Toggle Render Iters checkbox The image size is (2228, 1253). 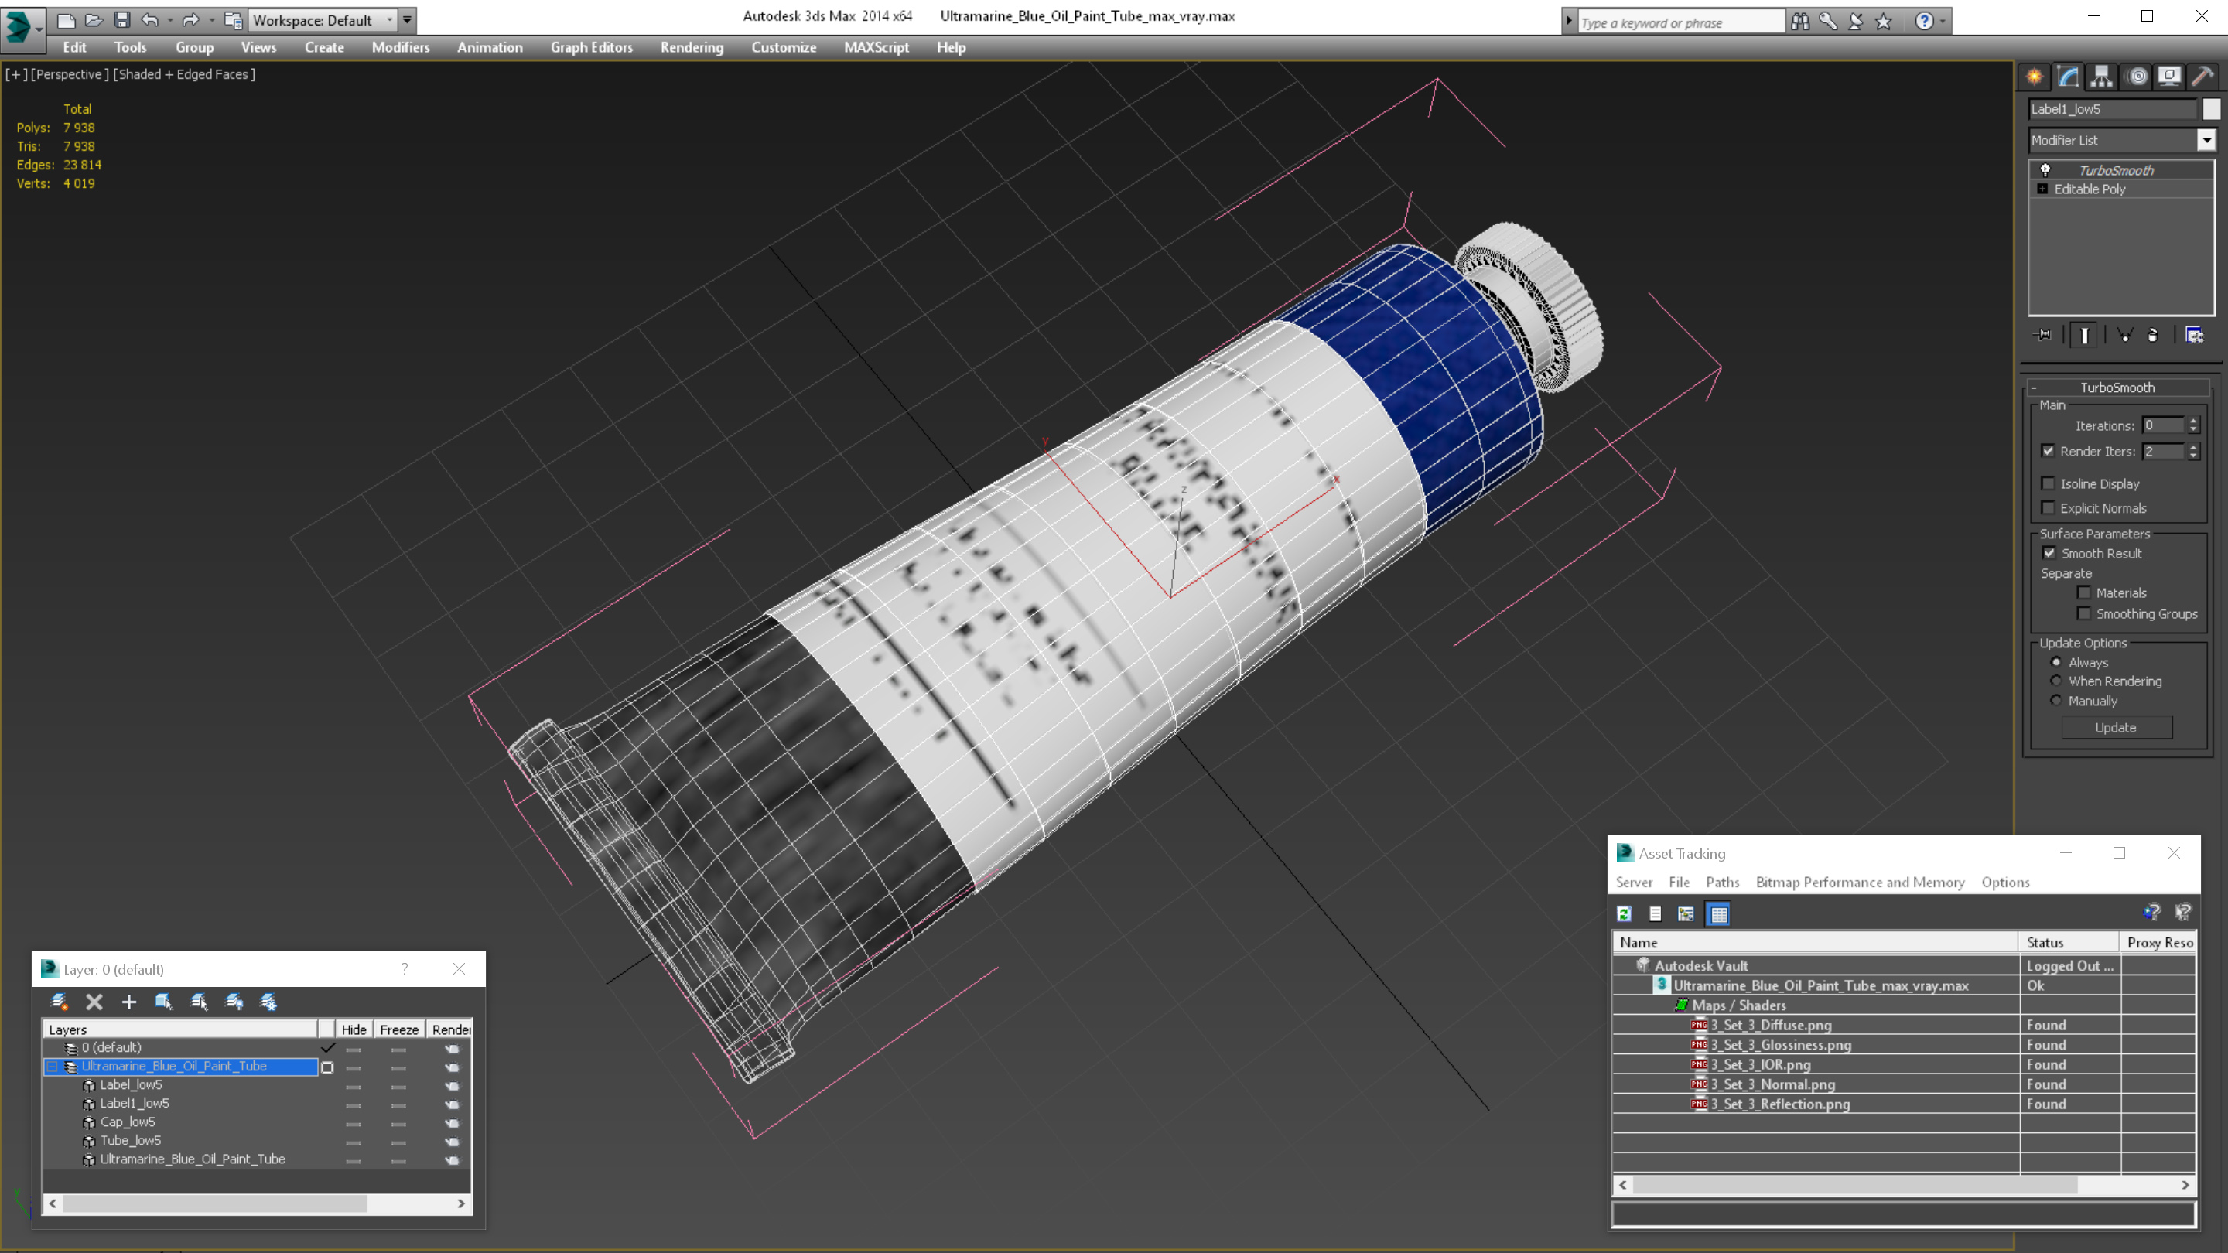(2048, 450)
